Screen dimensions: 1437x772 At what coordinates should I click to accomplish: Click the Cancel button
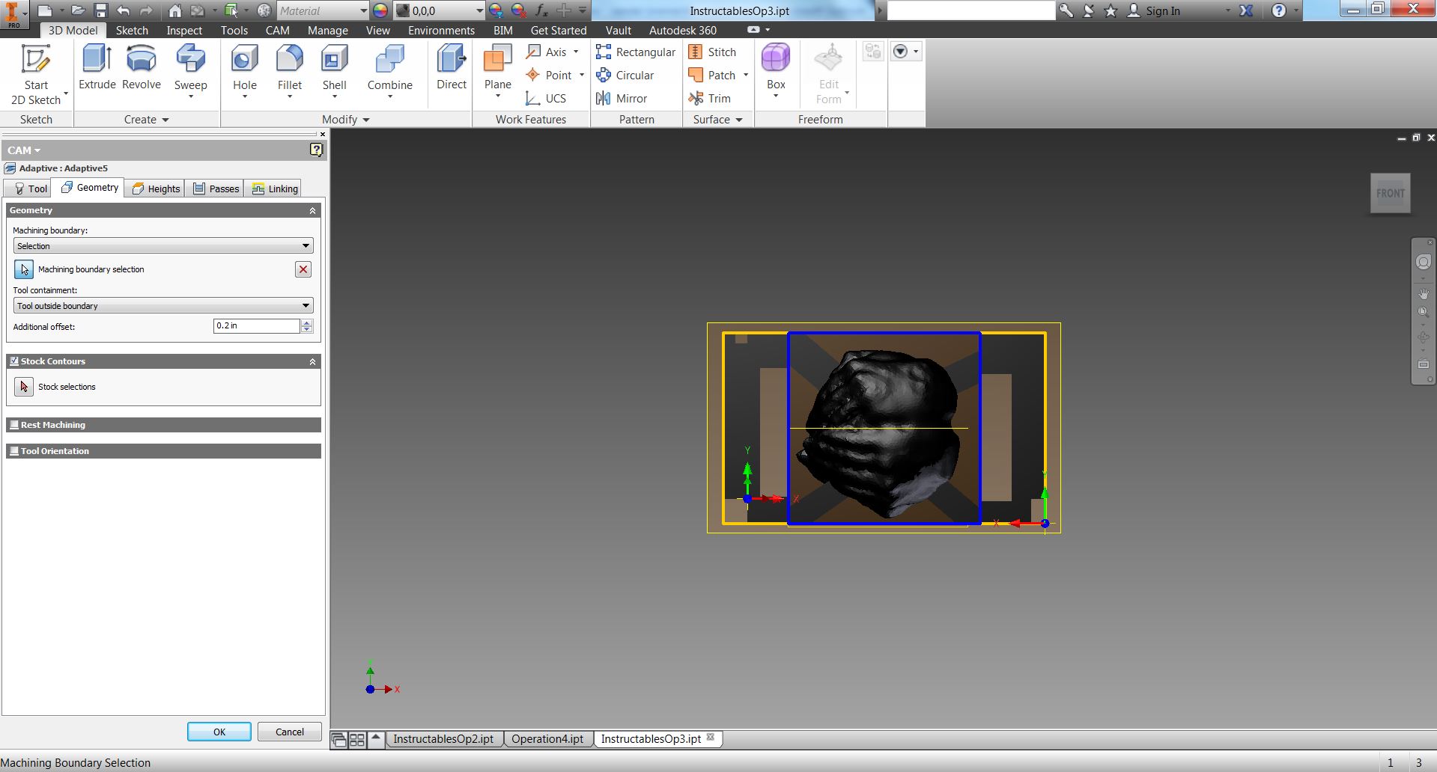click(290, 732)
